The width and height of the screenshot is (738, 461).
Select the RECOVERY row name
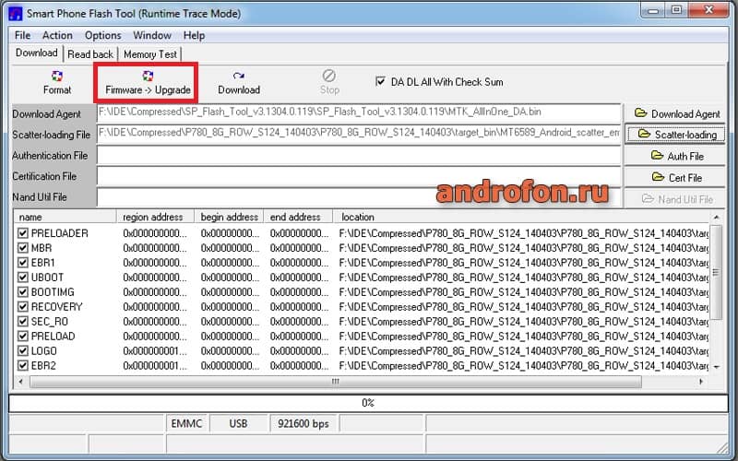pos(56,306)
